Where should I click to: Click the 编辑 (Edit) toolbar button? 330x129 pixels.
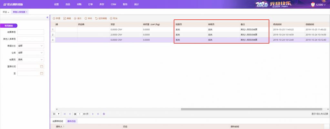tap(67, 18)
